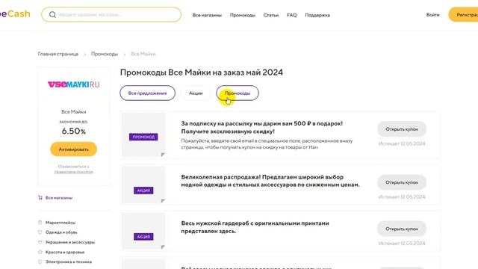Open coupon for Великолепная распродажа offer
The image size is (478, 269).
point(402,182)
